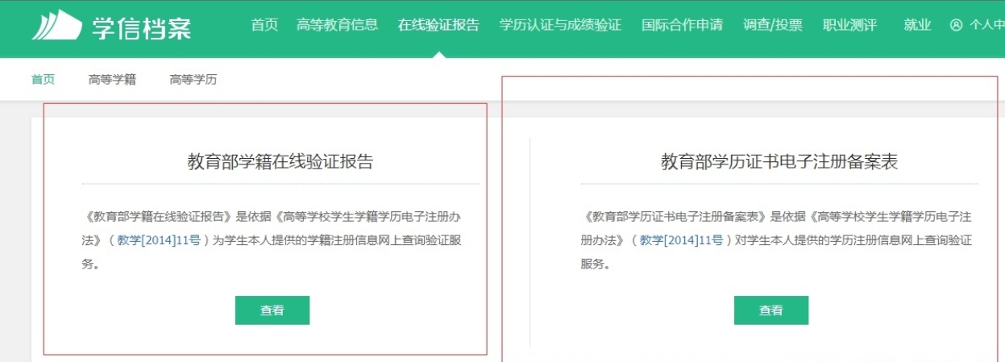Click 查看 under 教育部学历证书电子注册备案表
The height and width of the screenshot is (362, 1005).
tap(771, 310)
